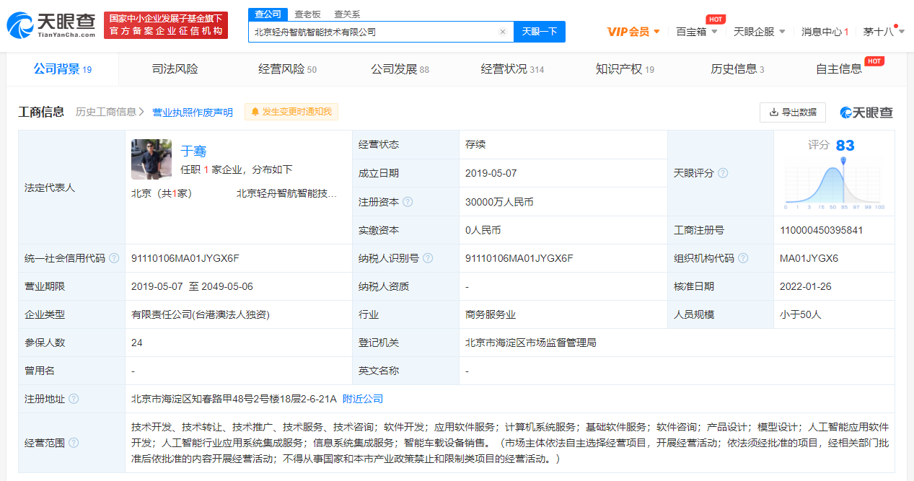
Task: Click help icon beside 统一社会信用代码
Action: click(114, 258)
